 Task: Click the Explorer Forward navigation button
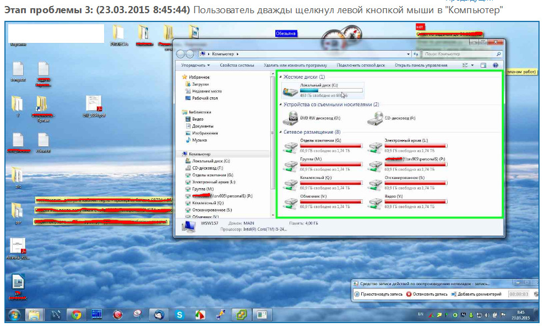[190, 54]
